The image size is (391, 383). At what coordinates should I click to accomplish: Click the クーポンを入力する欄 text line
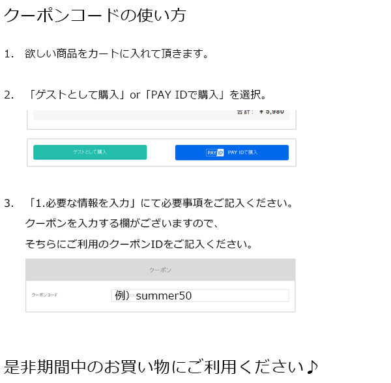coord(122,223)
